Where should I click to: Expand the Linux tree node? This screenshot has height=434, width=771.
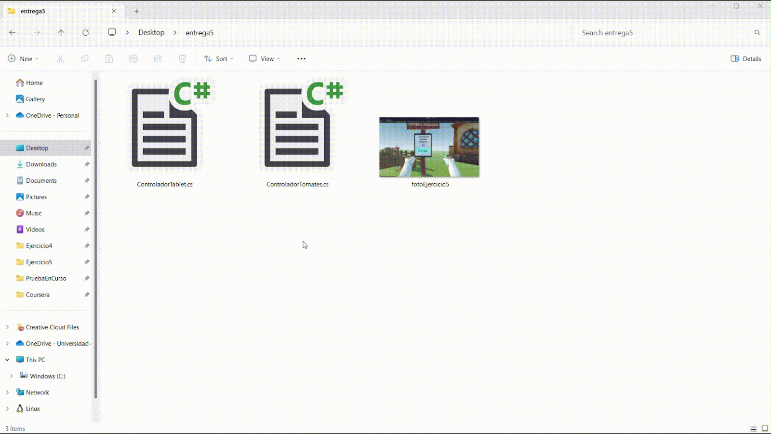pyautogui.click(x=7, y=408)
